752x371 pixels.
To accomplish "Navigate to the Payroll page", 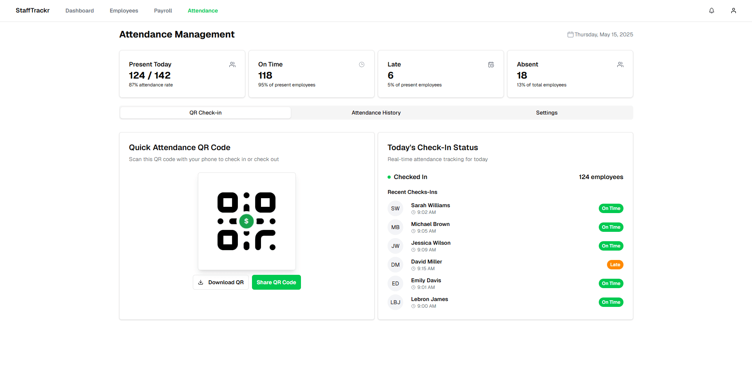I will 163,11.
